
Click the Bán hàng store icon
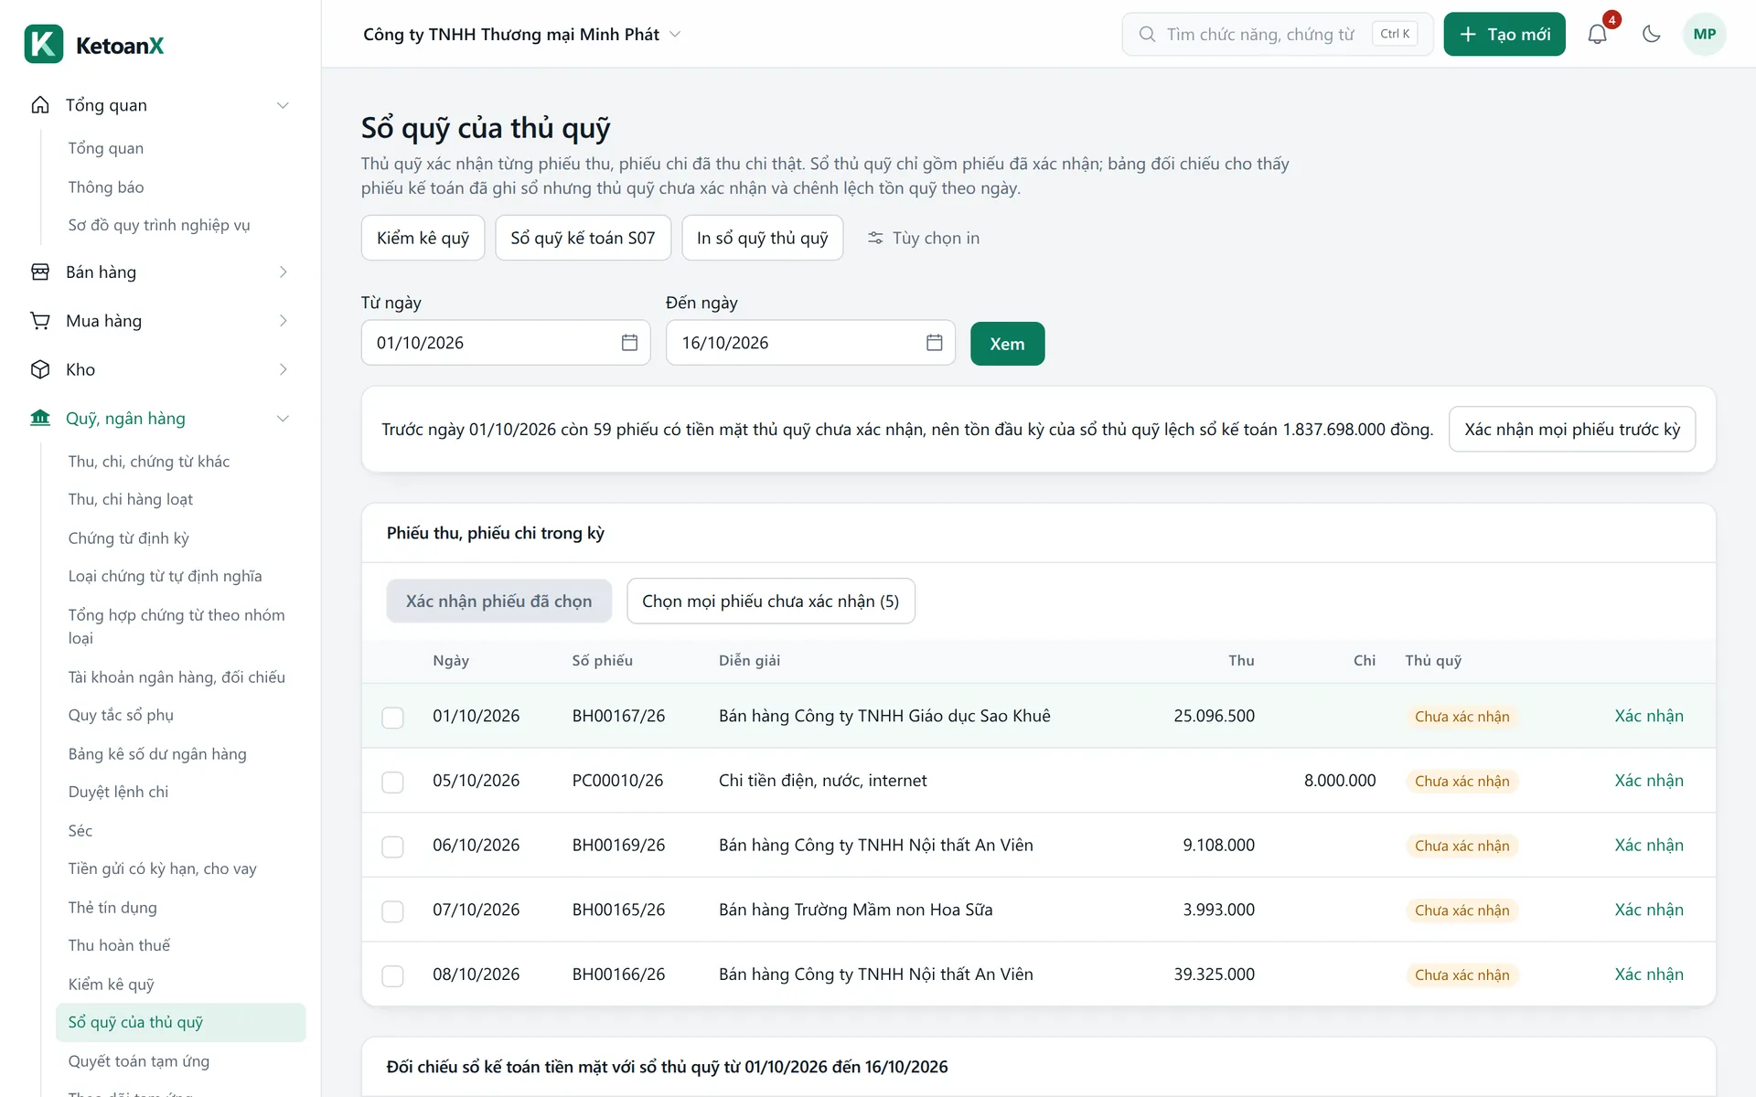(x=40, y=272)
